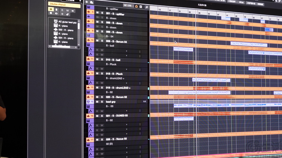The width and height of the screenshot is (282, 158).
Task: Toggle the inspector record enable circle
Action: coord(51,13)
